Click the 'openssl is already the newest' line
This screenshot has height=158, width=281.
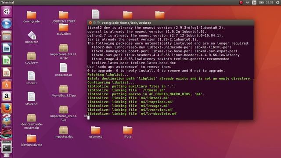pyautogui.click(x=147, y=32)
